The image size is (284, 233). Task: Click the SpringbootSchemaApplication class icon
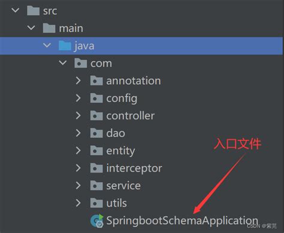(97, 220)
